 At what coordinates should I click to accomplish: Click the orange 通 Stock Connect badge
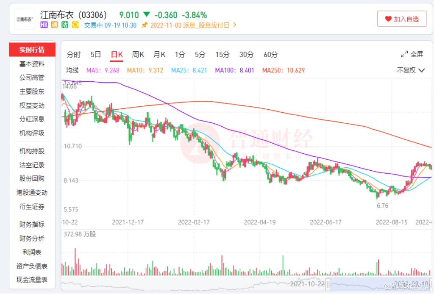(x=55, y=25)
